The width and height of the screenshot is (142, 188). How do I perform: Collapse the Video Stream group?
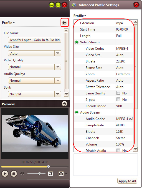pyautogui.click(x=77, y=42)
